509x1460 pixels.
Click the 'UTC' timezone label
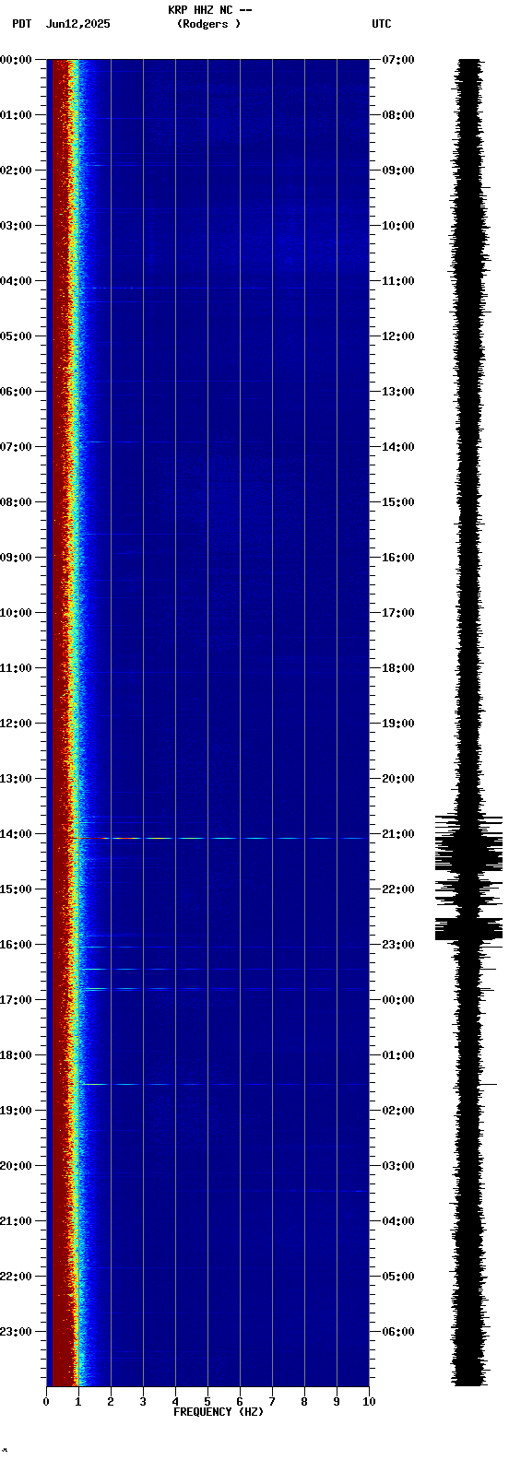(x=382, y=24)
